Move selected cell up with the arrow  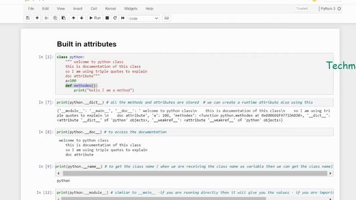73,18
